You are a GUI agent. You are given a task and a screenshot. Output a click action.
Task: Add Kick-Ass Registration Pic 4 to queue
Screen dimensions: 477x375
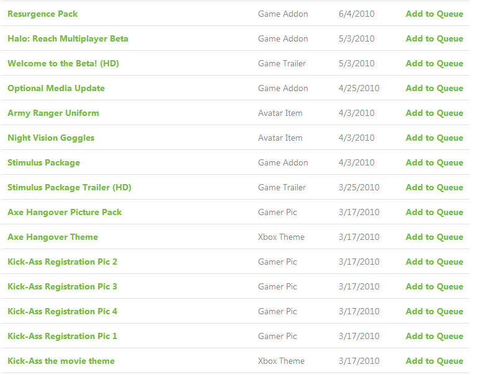[434, 312]
